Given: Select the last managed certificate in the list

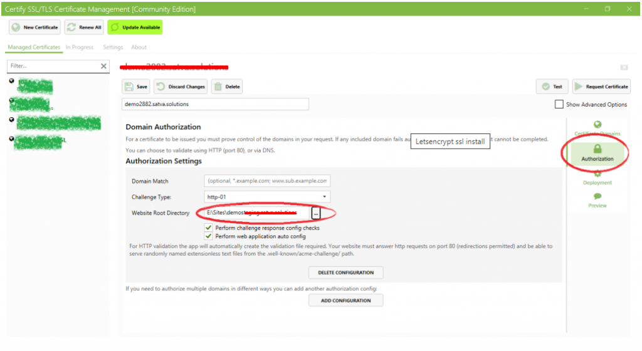Looking at the screenshot, I should [39, 142].
